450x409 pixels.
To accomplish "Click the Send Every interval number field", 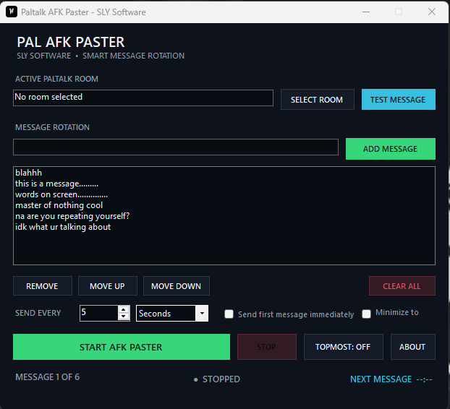I will click(98, 313).
